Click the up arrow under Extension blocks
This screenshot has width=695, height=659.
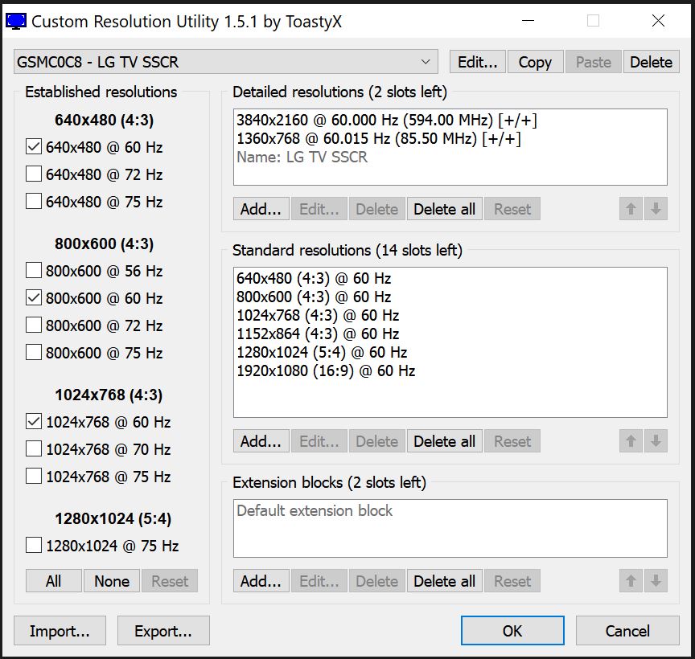click(x=631, y=580)
